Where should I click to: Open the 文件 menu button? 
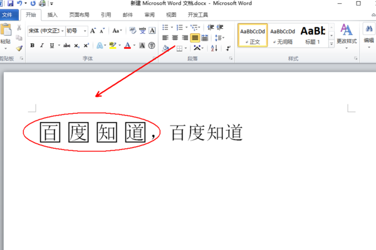(x=8, y=15)
